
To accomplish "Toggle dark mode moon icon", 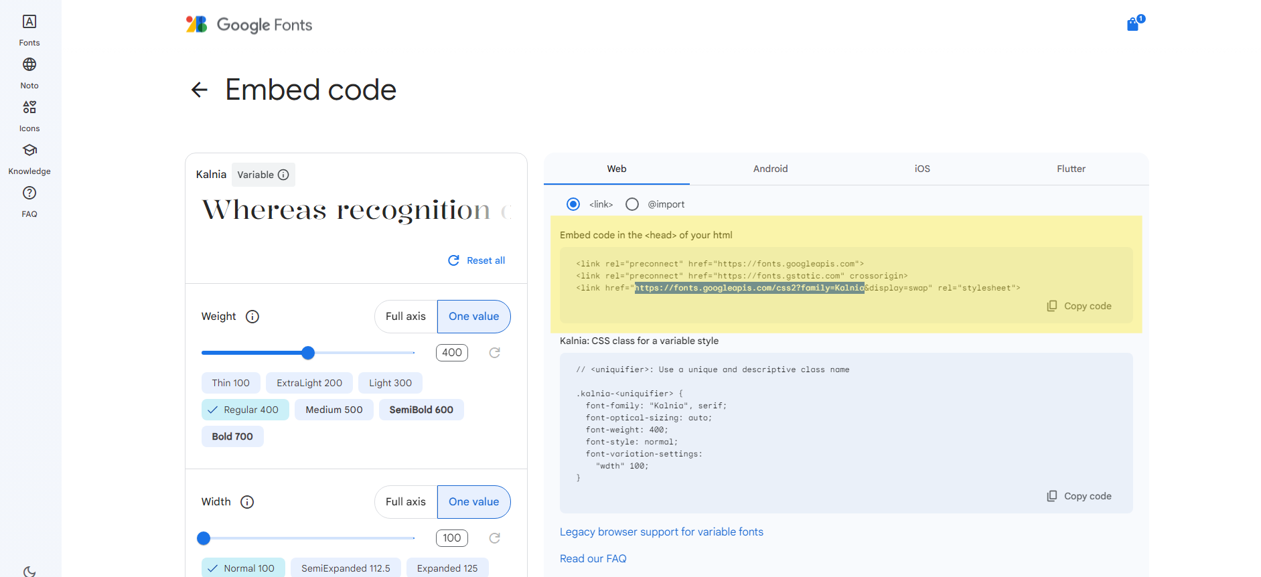I will pos(29,571).
